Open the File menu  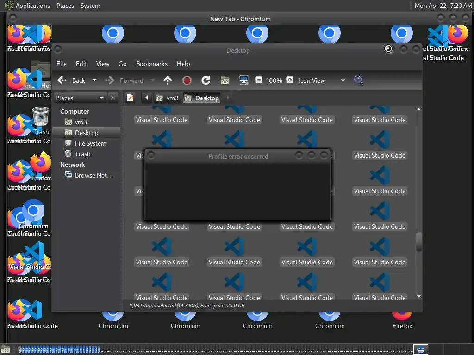point(62,64)
